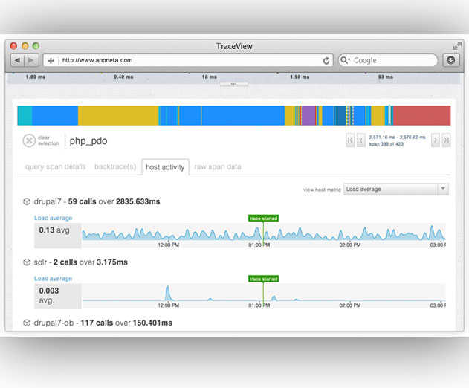469x388 pixels.
Task: Click the trace started marker on drupal7 chart
Action: coord(264,219)
